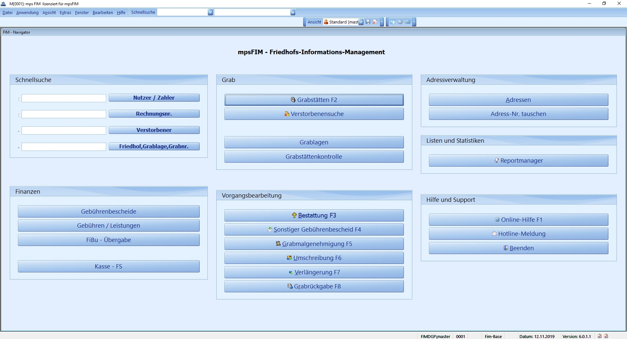Open the Datei menu
This screenshot has width=627, height=339.
8,12
